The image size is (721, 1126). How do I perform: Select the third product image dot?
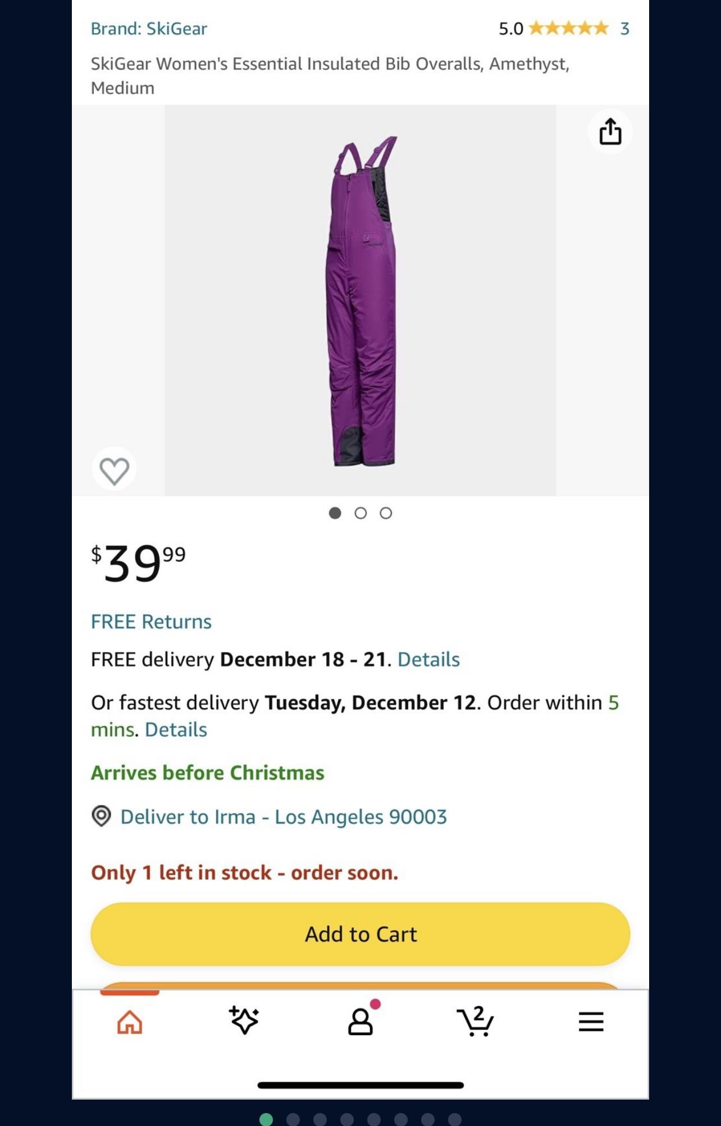[x=386, y=513]
